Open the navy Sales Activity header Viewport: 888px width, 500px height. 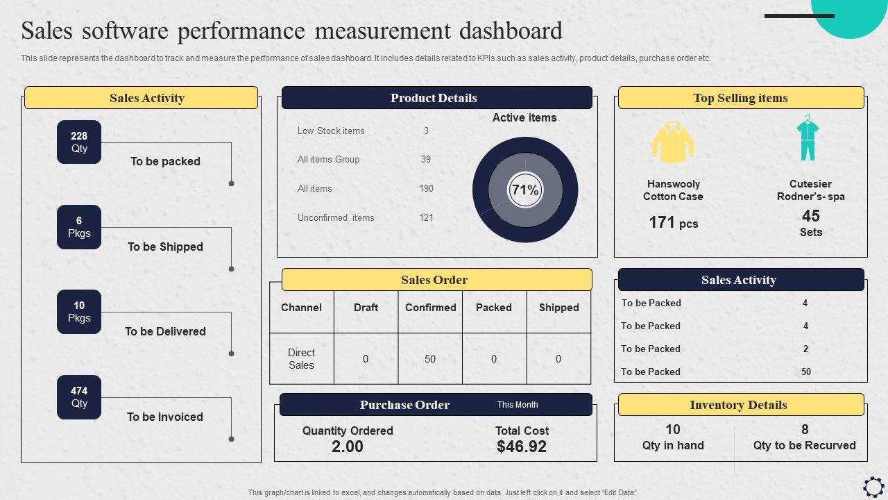coord(741,279)
